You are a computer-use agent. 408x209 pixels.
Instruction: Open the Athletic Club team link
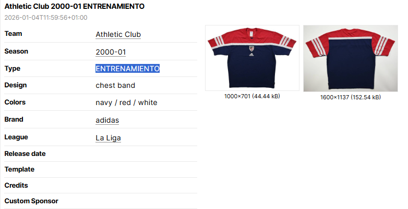click(x=118, y=34)
